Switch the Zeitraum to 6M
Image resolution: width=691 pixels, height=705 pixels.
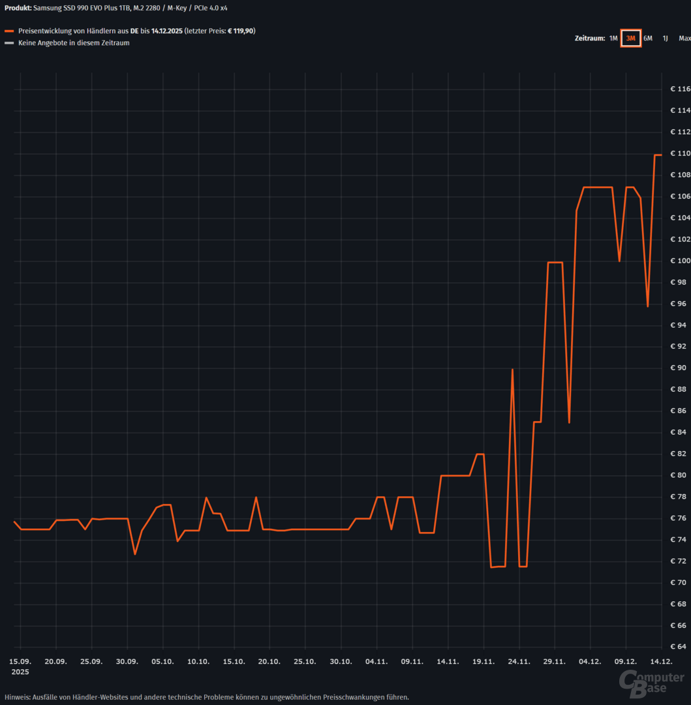(x=647, y=39)
